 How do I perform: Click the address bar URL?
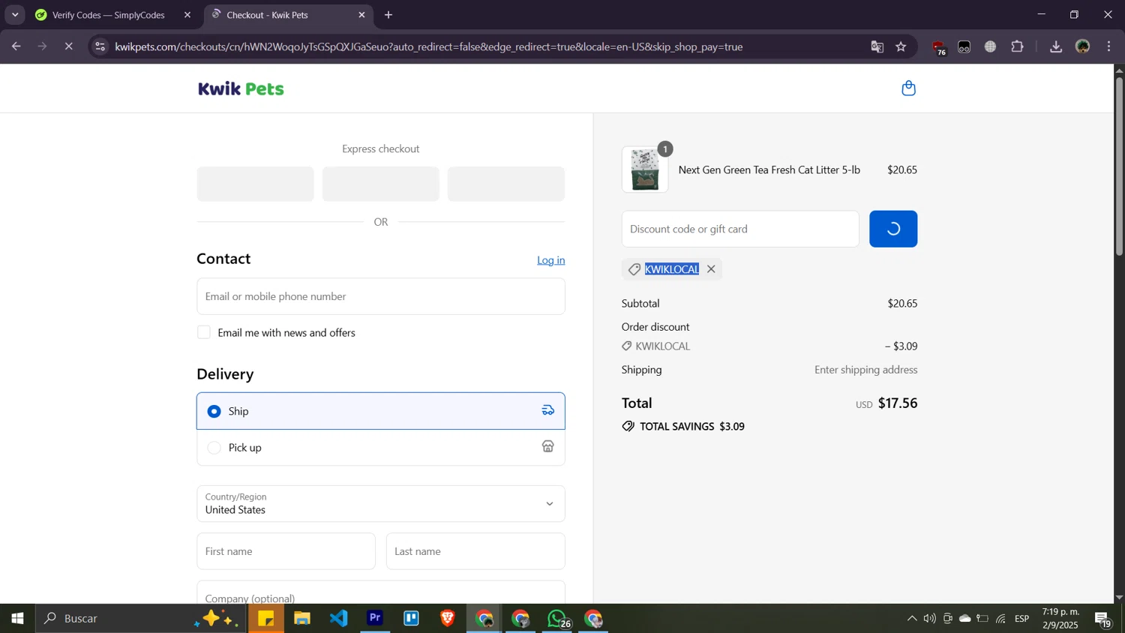(429, 46)
